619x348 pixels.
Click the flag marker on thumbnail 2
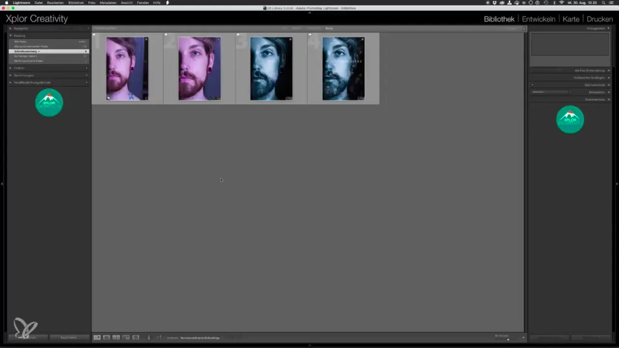tap(166, 35)
